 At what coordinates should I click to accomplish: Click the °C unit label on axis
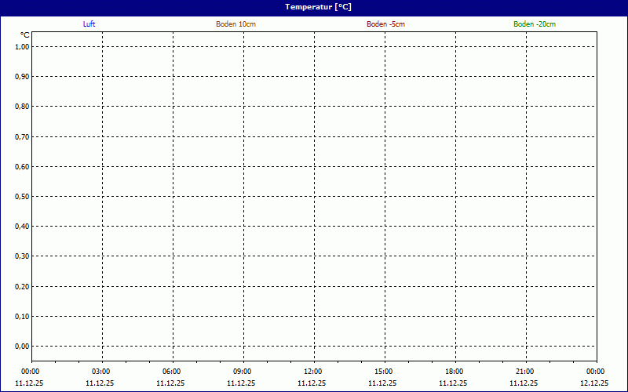tap(25, 35)
